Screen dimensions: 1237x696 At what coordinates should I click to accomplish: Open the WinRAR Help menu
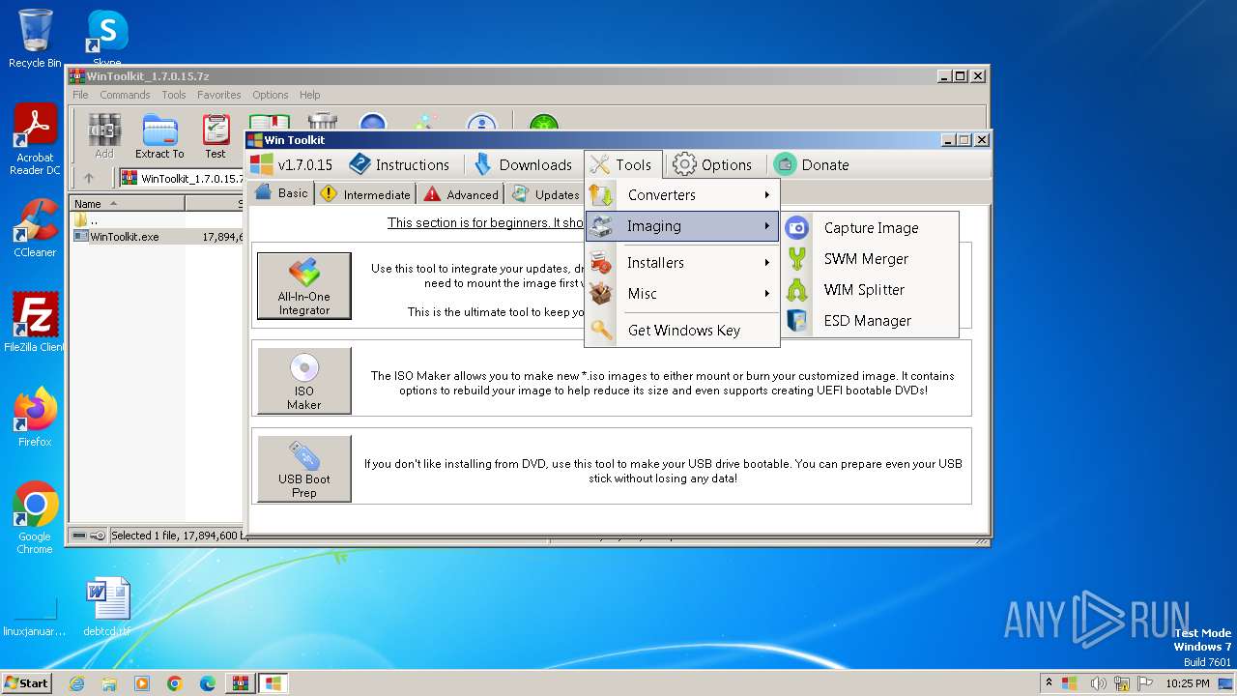(309, 95)
